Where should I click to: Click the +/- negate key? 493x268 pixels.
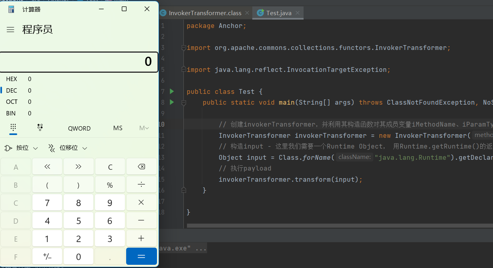click(47, 256)
